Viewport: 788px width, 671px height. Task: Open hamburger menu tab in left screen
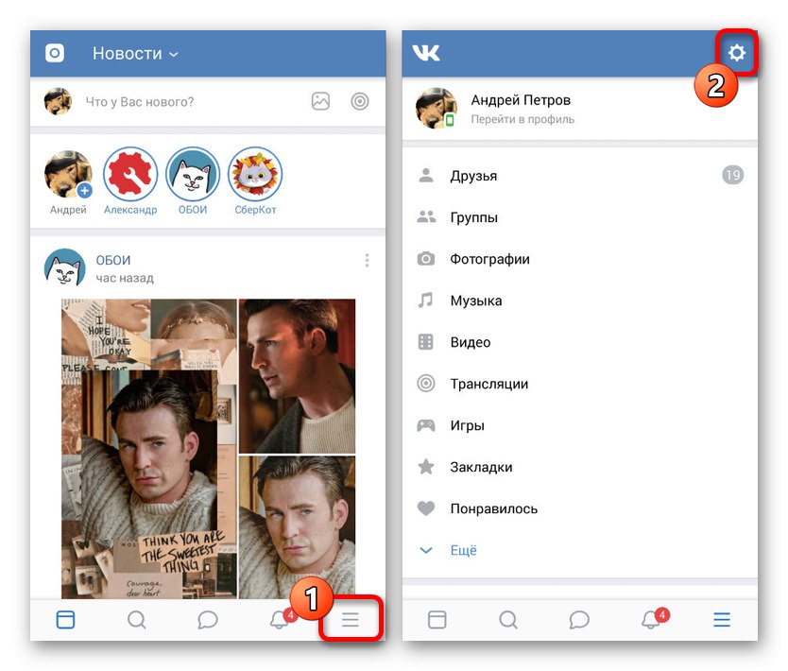(x=351, y=620)
